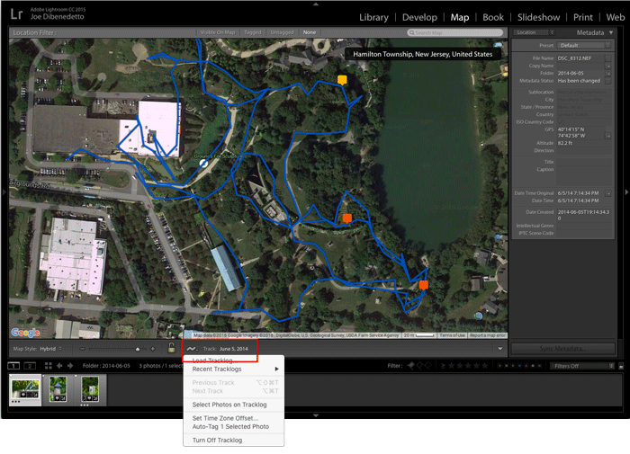This screenshot has width=630, height=454.
Task: Switch to the Print module
Action: point(582,17)
